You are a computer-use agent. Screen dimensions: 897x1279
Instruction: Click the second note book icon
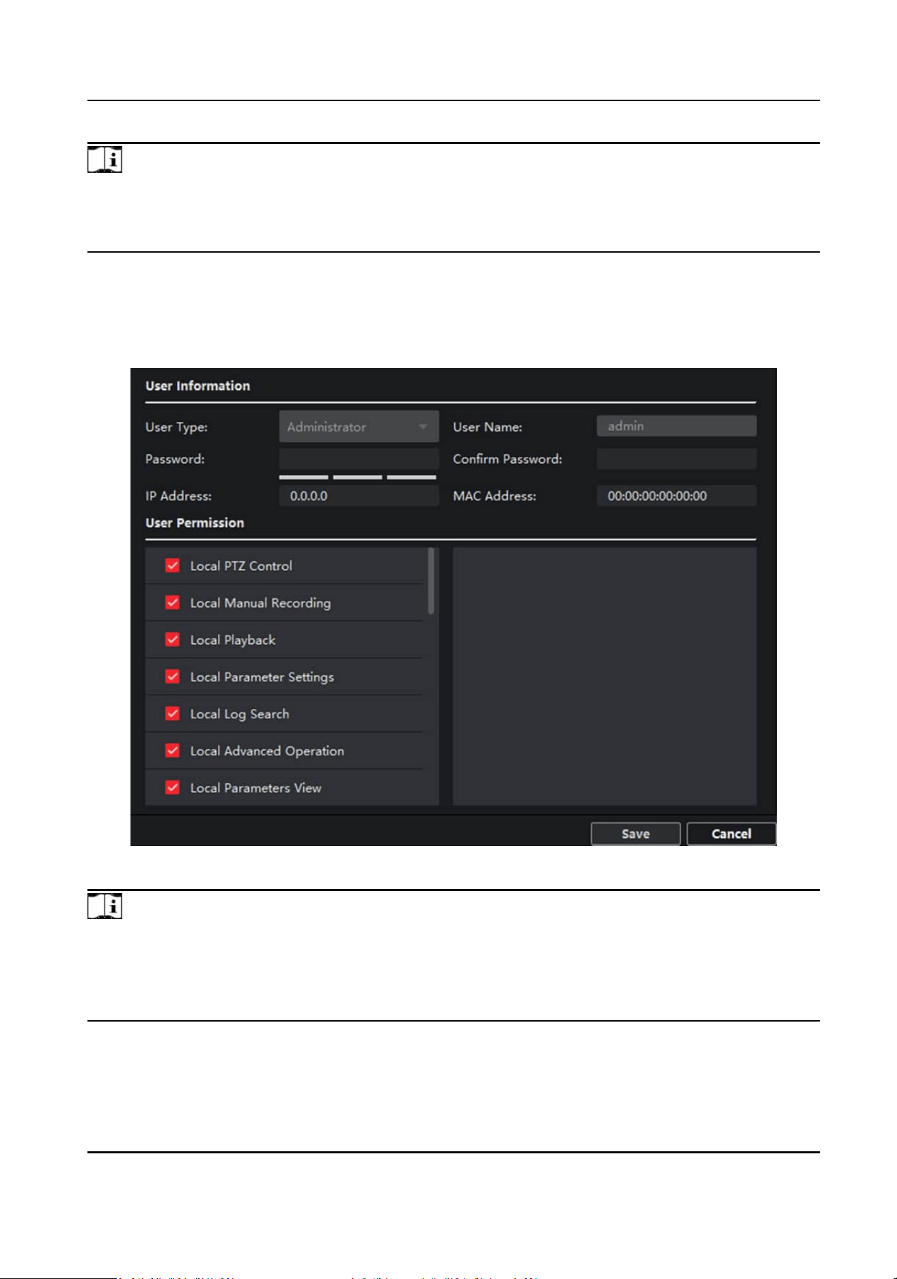(x=105, y=906)
